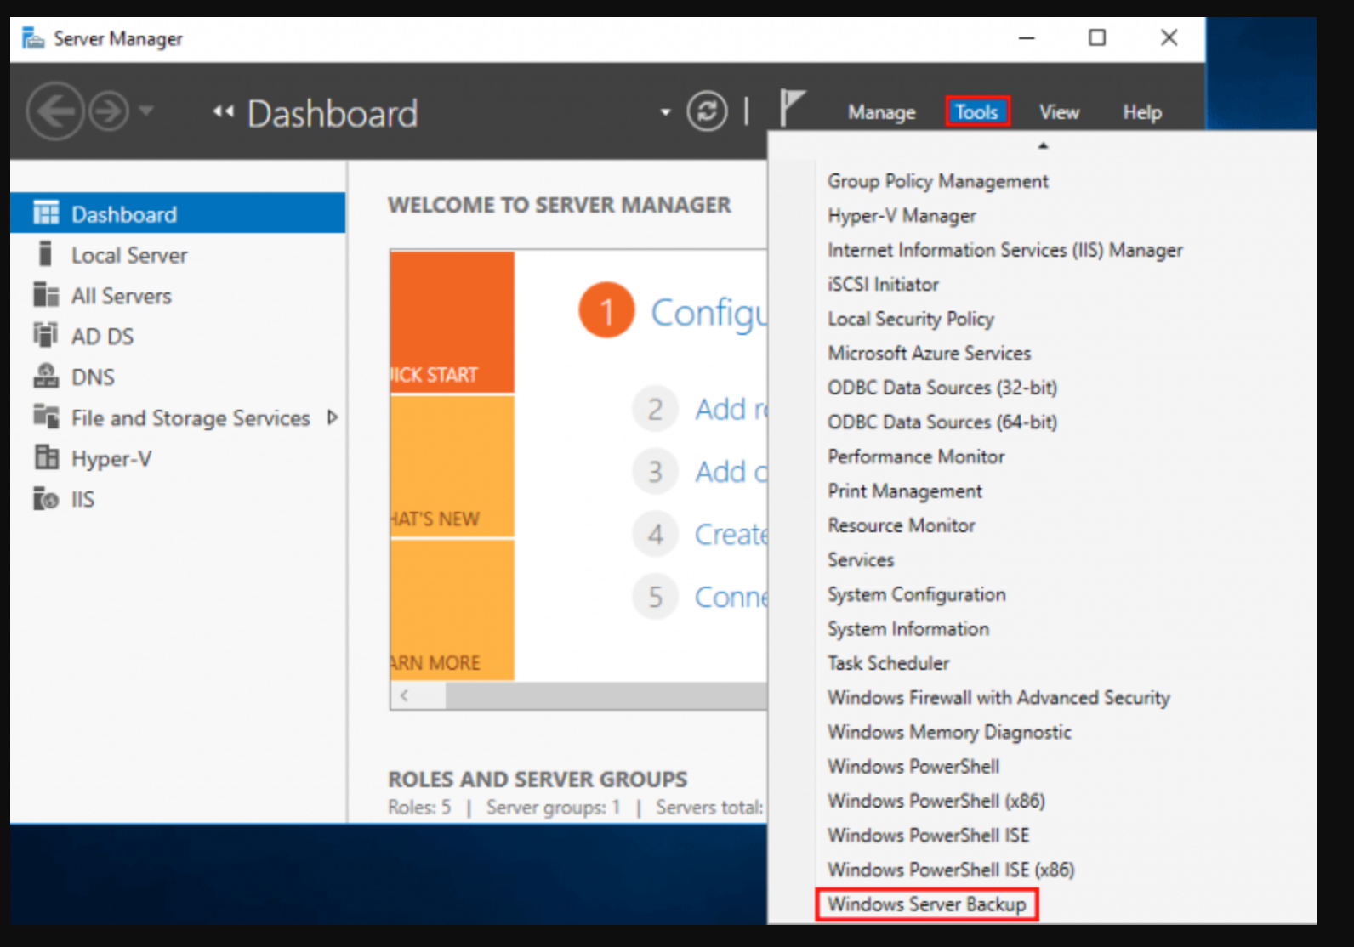The width and height of the screenshot is (1354, 947).
Task: Open the Help menu
Action: pos(1141,112)
